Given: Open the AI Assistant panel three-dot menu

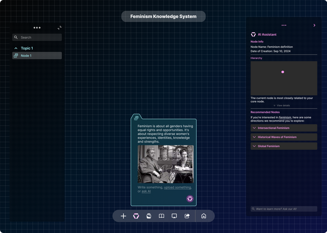Looking at the screenshot, I should click(x=284, y=25).
